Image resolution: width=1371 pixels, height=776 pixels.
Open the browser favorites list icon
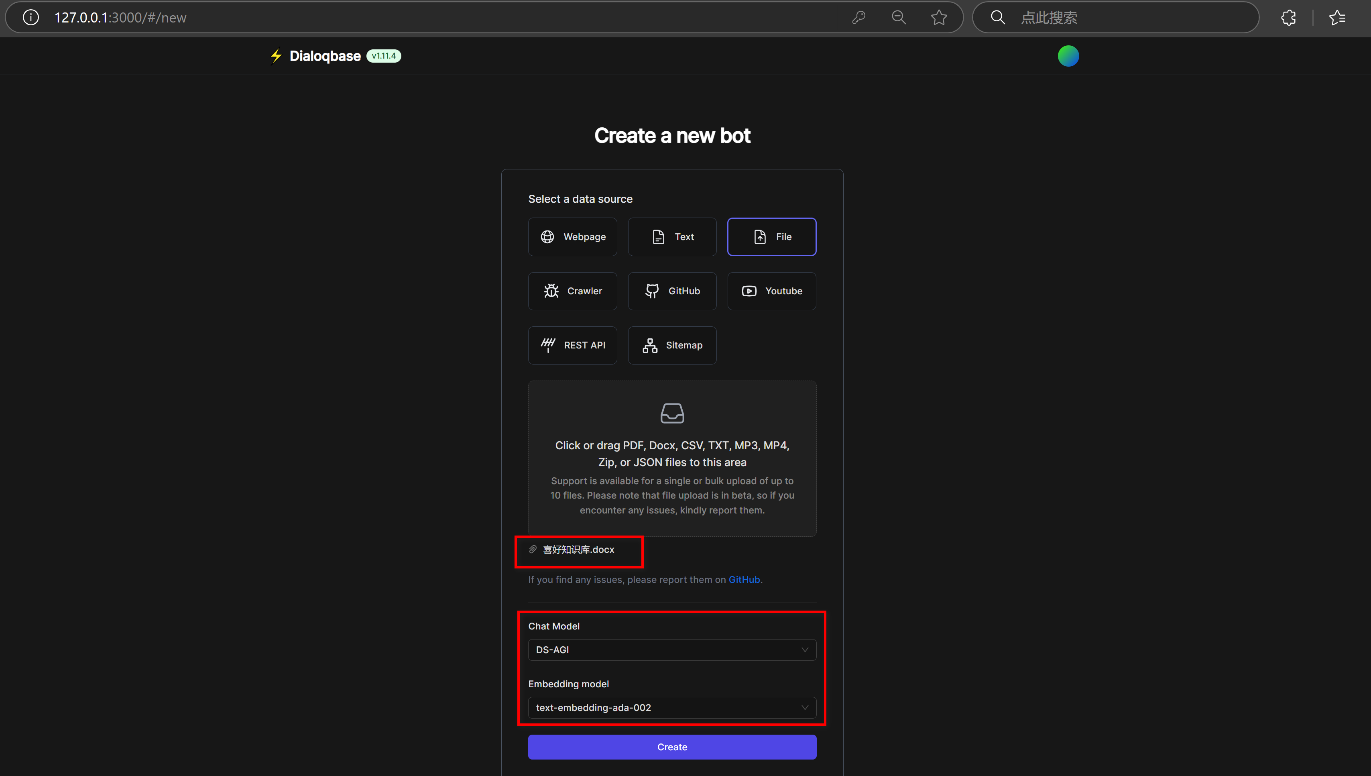click(1337, 18)
